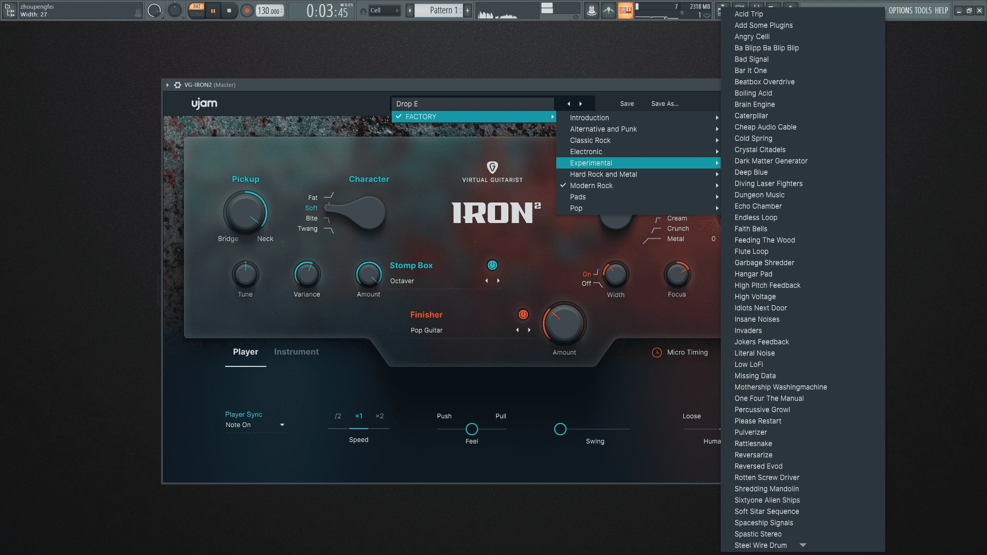Screen dimensions: 987x555
Task: Switch to the Instrument tab
Action: tap(296, 352)
